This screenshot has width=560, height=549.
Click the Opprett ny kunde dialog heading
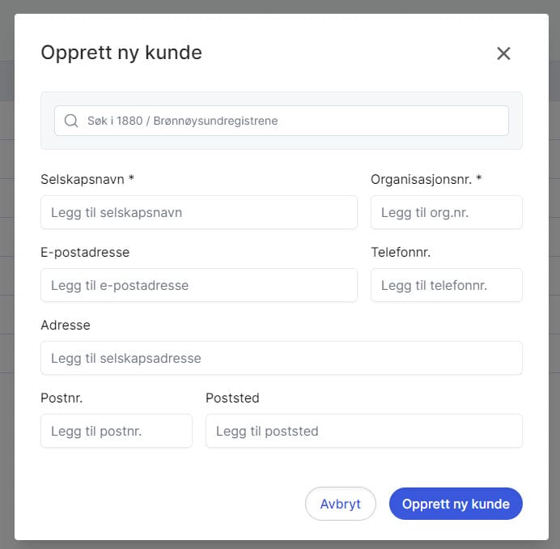click(121, 53)
